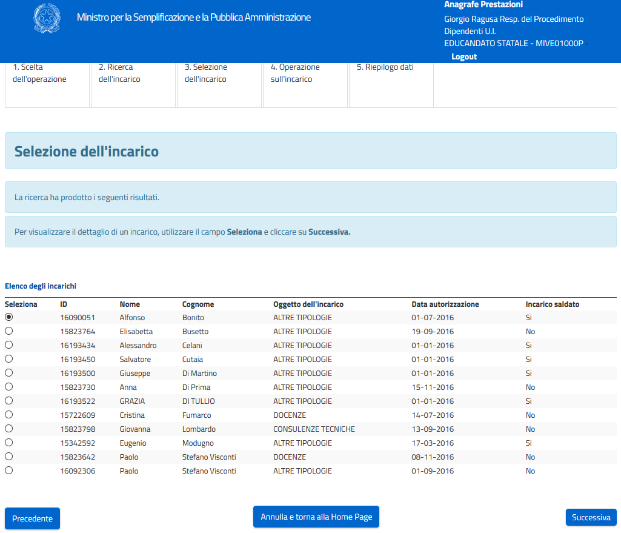Go to step 1 Scelta dell'operazione
This screenshot has height=533, width=621.
point(40,73)
